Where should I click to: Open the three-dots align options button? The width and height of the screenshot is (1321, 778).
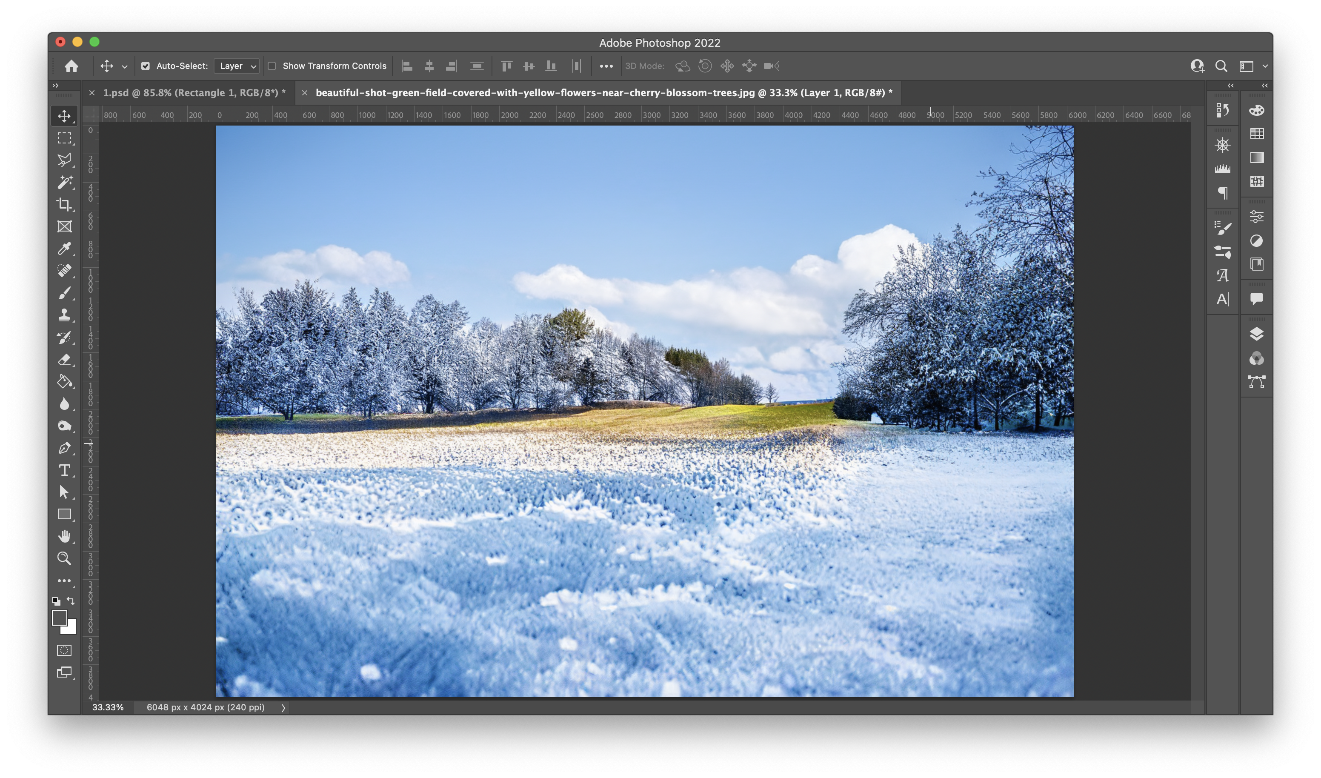click(606, 66)
